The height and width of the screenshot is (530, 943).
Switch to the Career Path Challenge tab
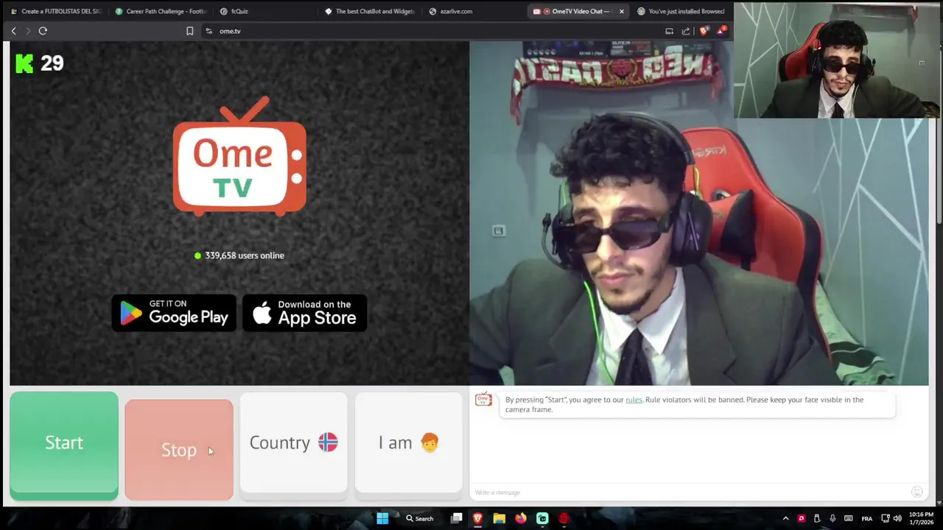coord(161,11)
